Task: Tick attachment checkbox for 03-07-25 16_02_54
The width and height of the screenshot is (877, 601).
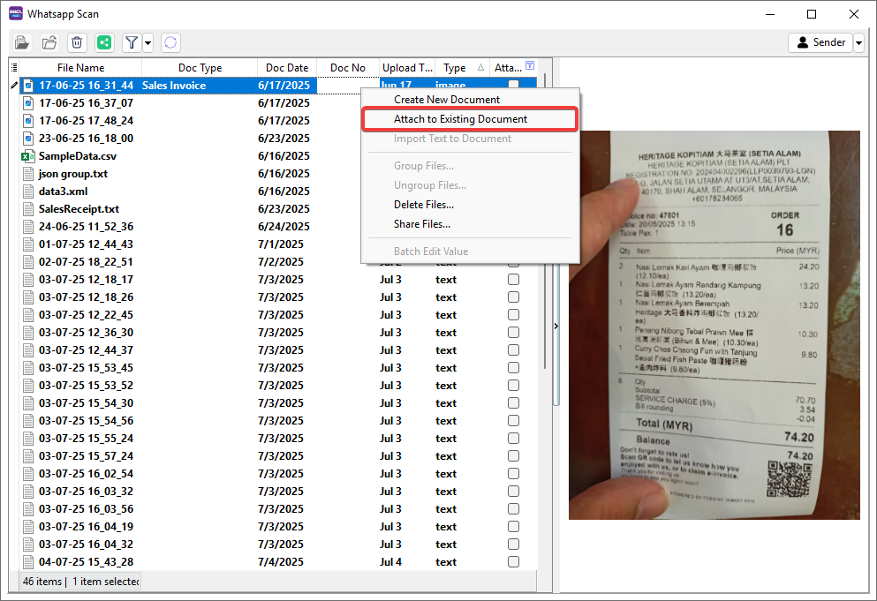Action: (513, 474)
